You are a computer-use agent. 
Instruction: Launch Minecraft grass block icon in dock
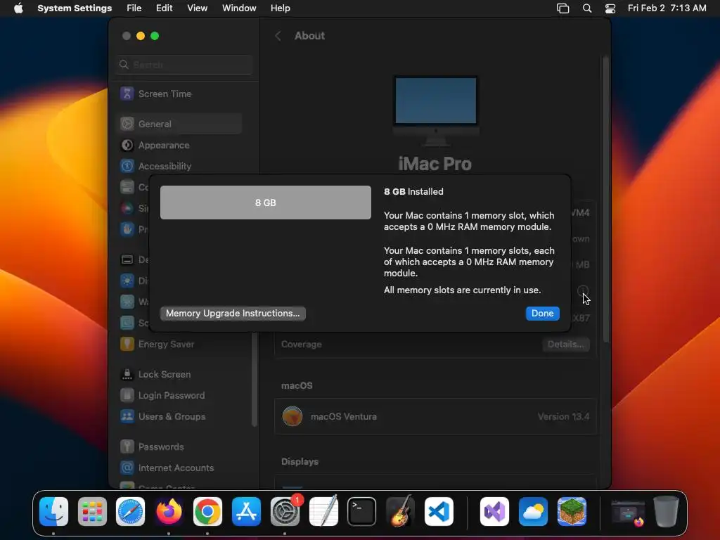pos(572,512)
